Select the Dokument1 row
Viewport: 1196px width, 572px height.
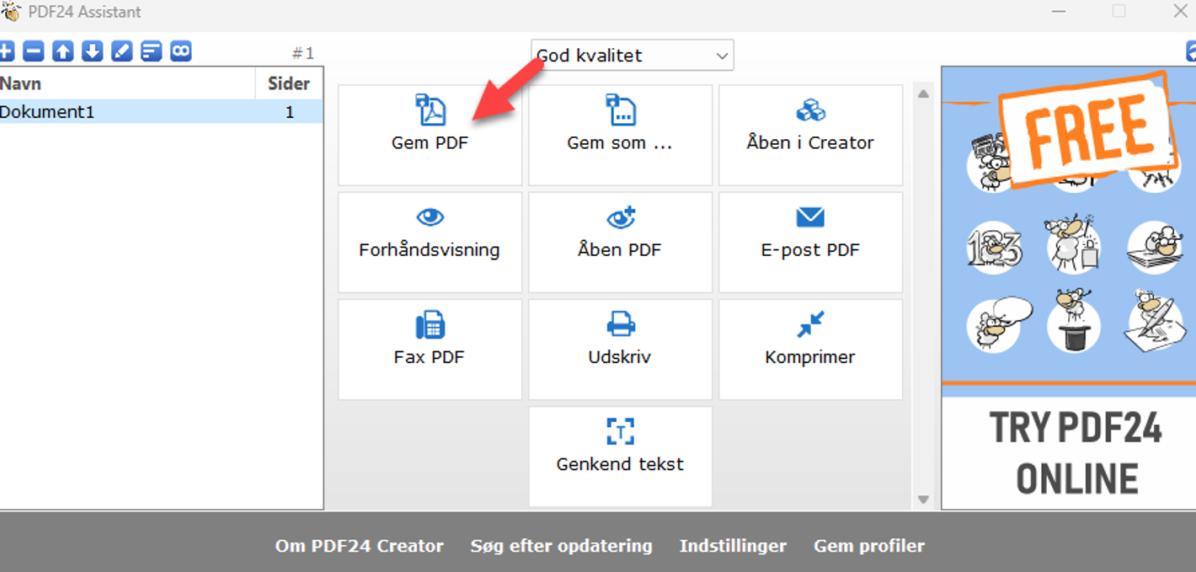(161, 112)
